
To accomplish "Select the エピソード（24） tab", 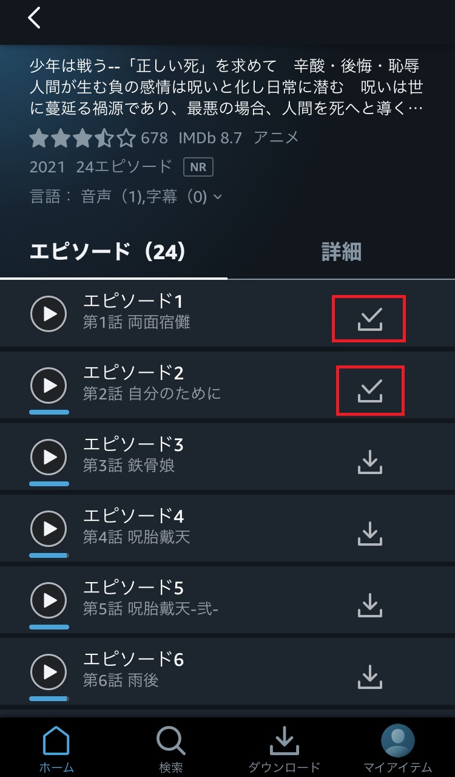I will click(107, 252).
